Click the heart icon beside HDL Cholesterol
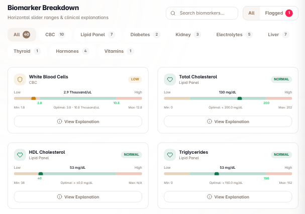 pos(20,155)
